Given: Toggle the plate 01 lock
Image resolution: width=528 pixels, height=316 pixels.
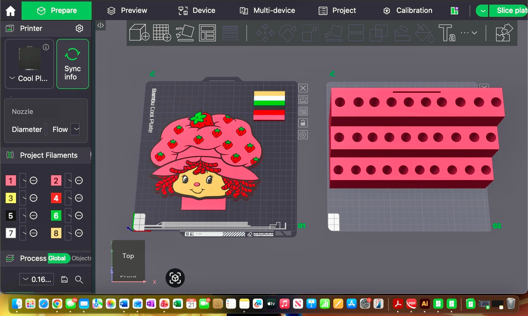Looking at the screenshot, I should click(x=303, y=123).
